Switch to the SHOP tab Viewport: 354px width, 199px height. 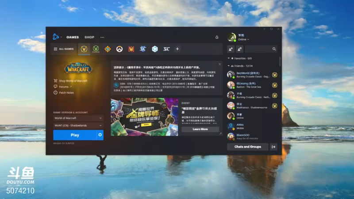pos(89,37)
